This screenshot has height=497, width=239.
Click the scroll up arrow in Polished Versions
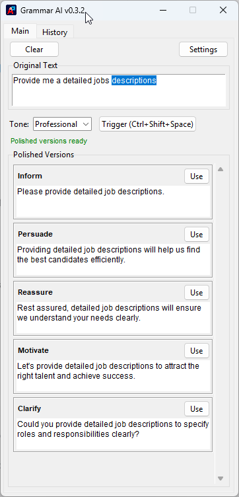point(221,169)
